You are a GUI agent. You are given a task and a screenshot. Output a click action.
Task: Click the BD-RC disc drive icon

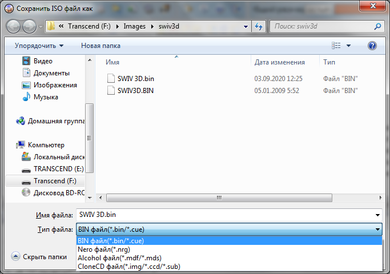point(26,192)
